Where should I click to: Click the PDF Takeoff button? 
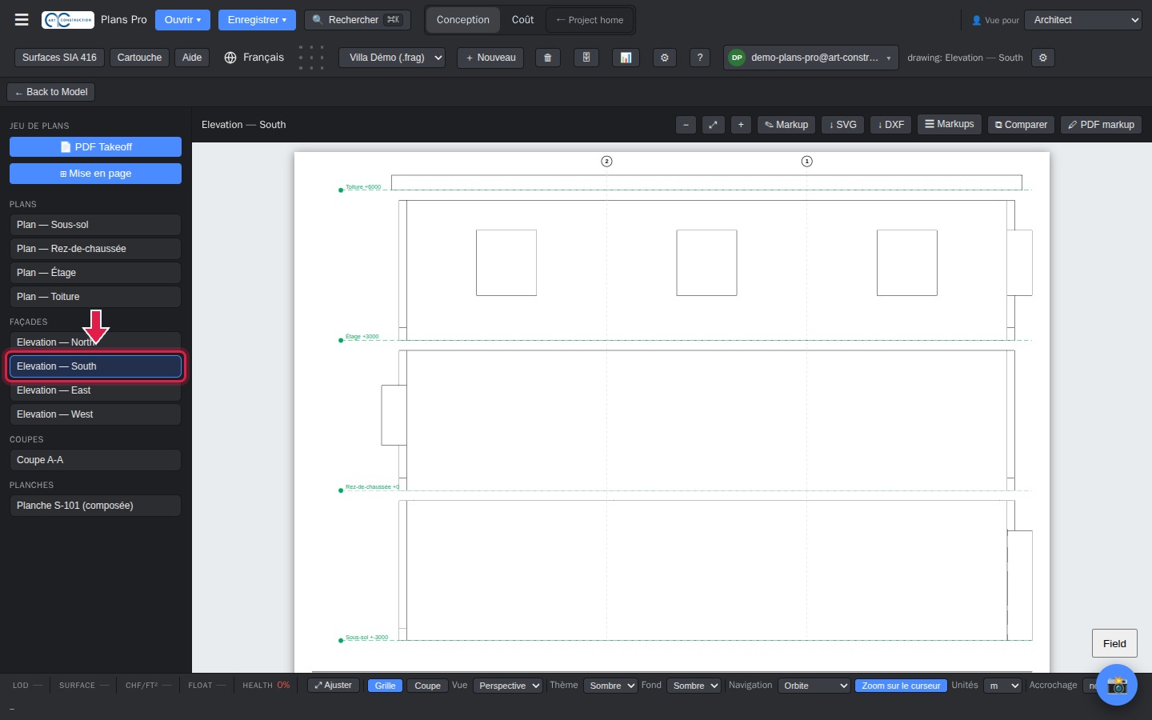pos(95,147)
